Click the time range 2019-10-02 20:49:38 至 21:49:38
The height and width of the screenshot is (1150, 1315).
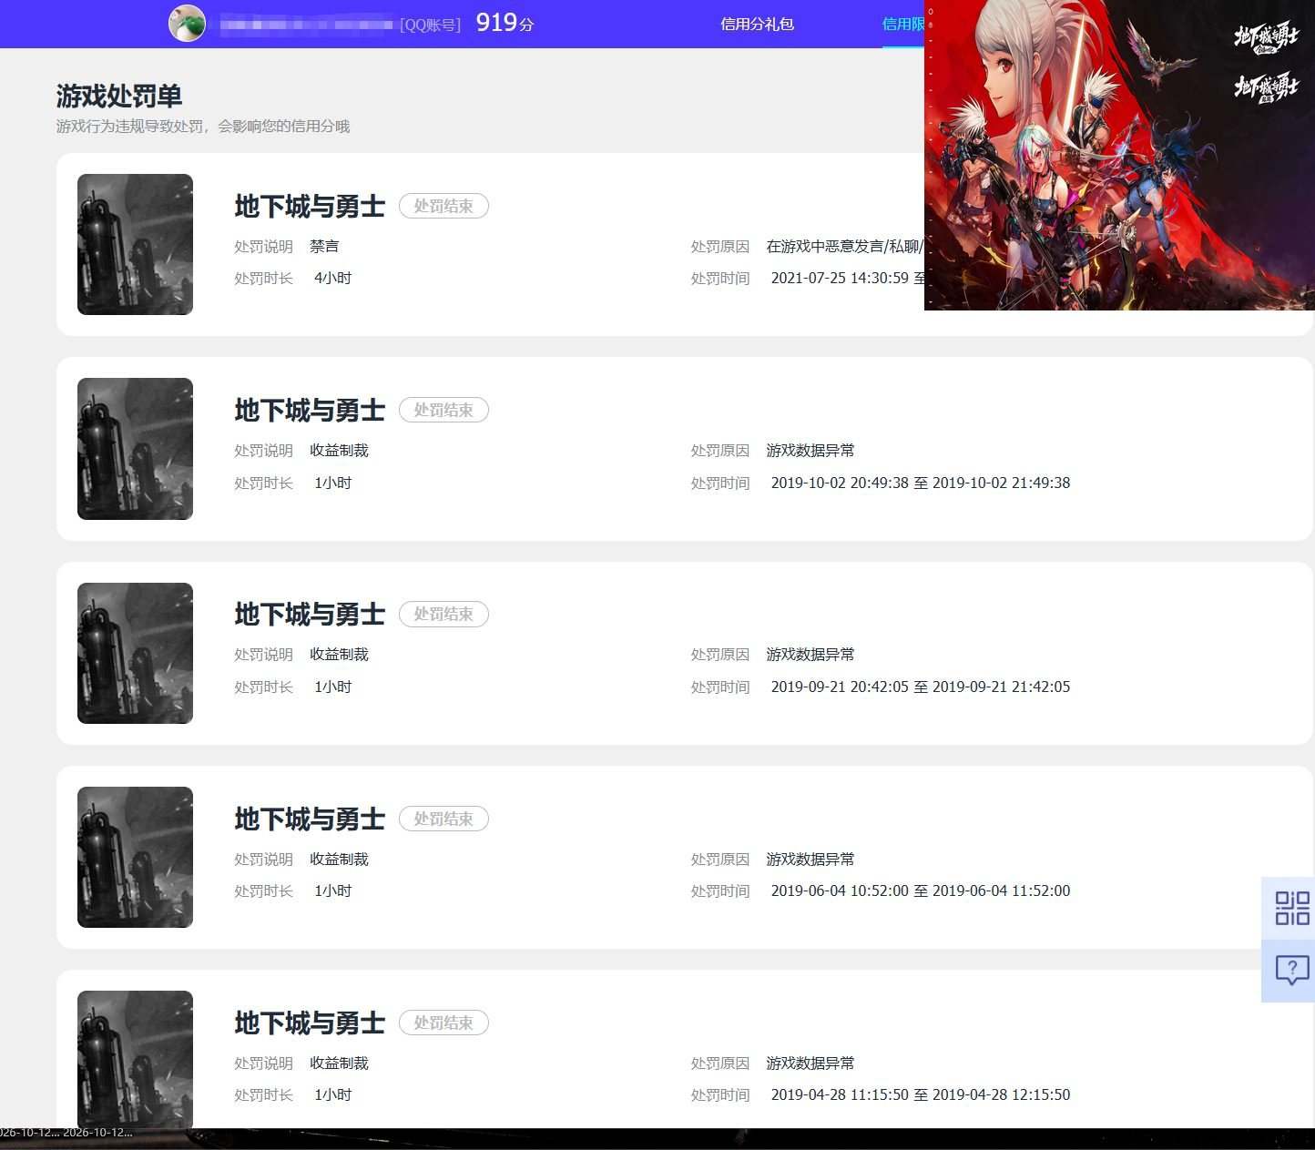921,483
